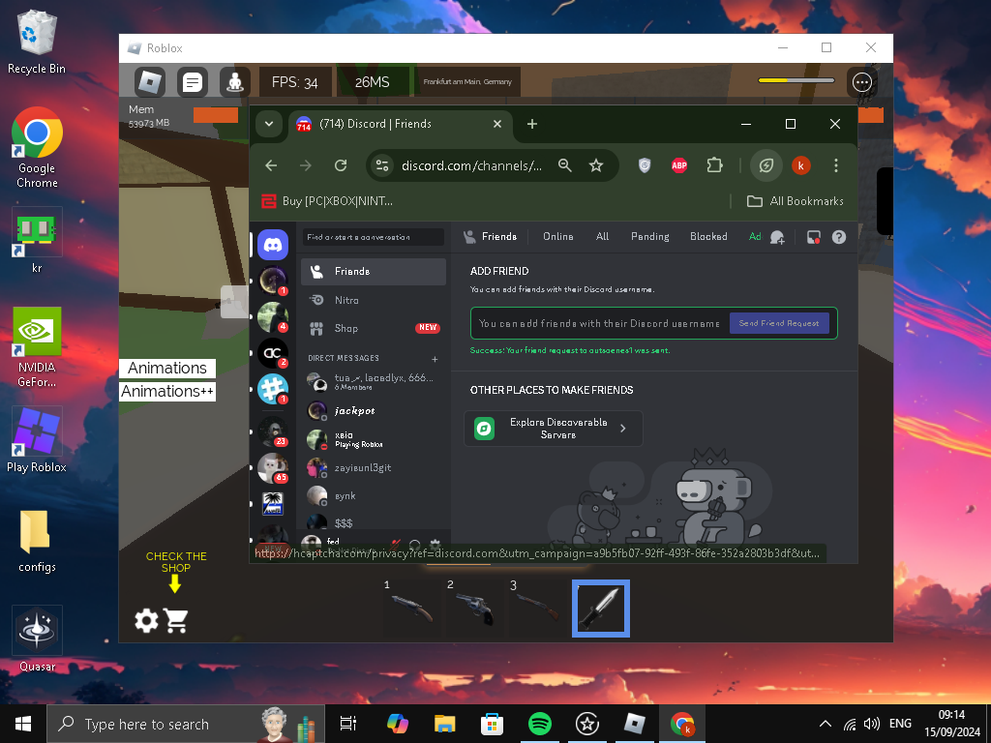Screen dimensions: 991x743
Task: Open the server icon with badge 4
Action: (x=273, y=317)
